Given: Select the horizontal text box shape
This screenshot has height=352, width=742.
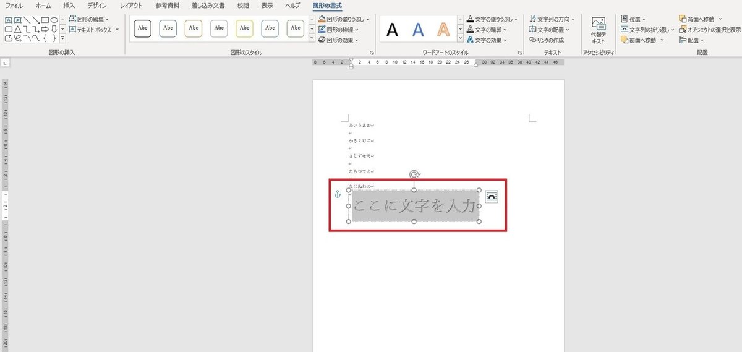Looking at the screenshot, I should tap(9, 20).
